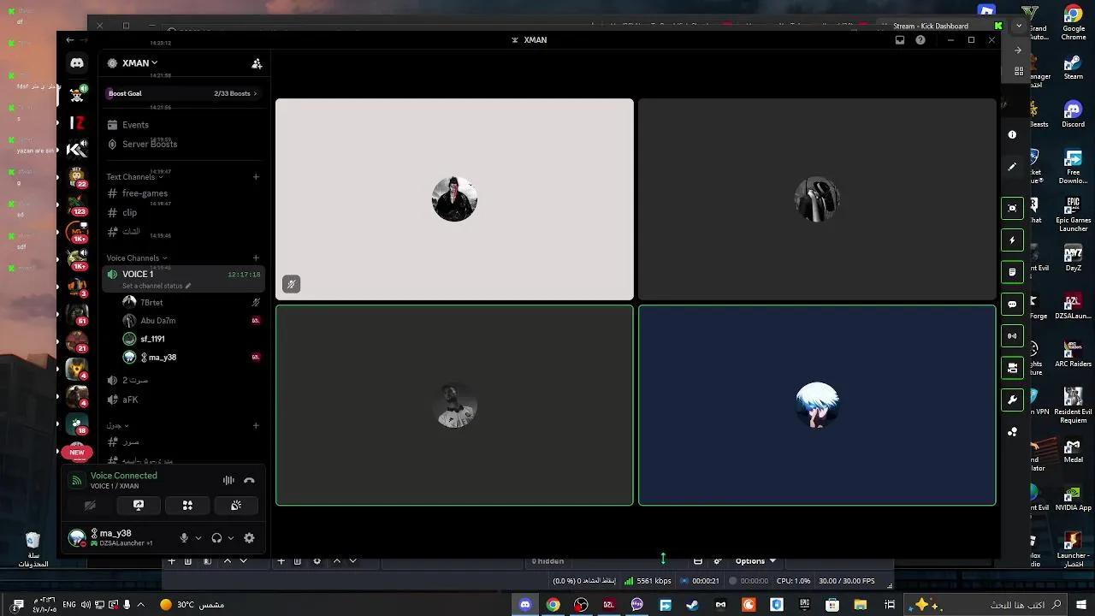The image size is (1095, 616).
Task: Click Voice Connected status text
Action: (124, 476)
